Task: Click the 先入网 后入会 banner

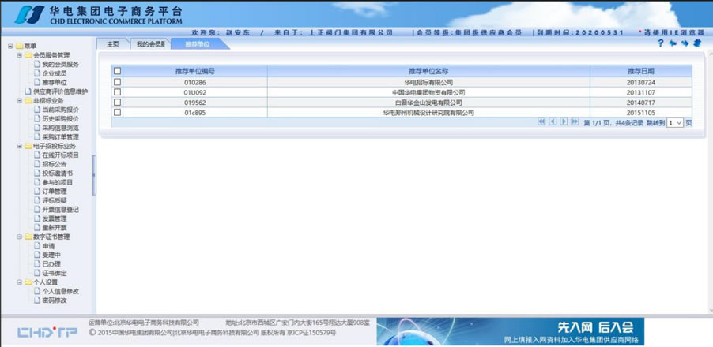Action: pyautogui.click(x=545, y=330)
